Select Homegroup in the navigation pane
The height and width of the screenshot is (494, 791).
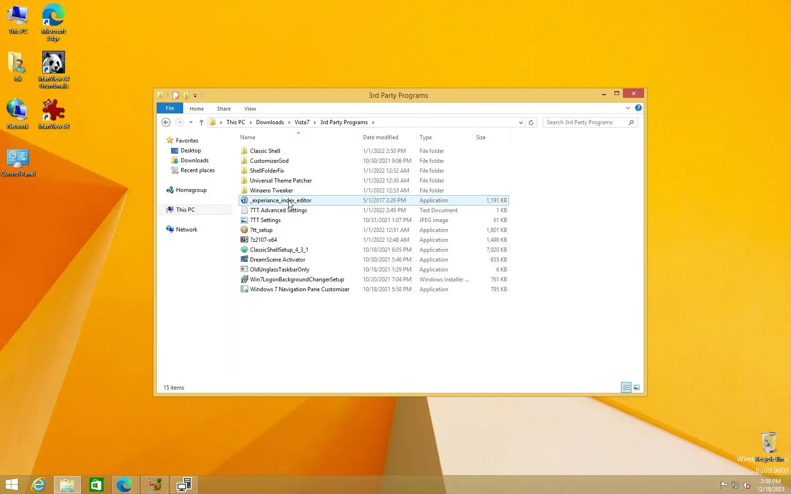[191, 190]
